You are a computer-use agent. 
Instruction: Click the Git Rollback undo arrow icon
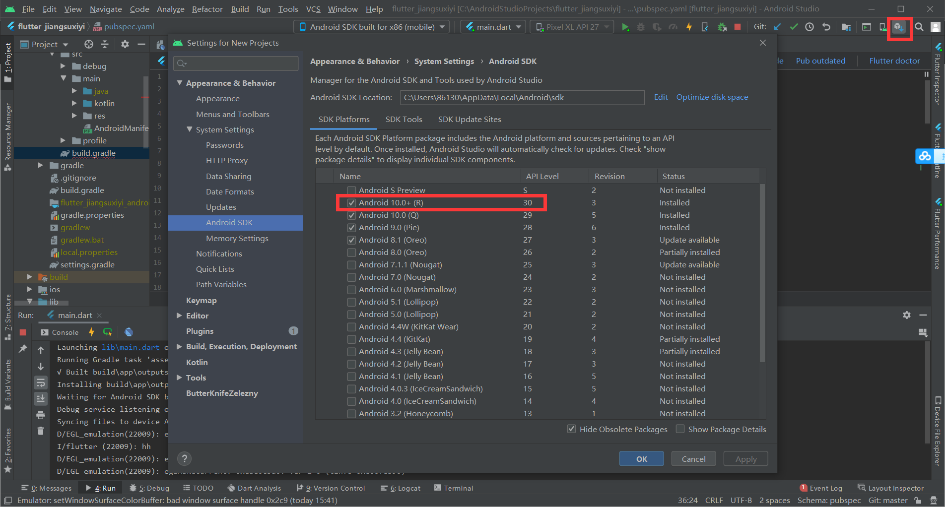pos(826,27)
